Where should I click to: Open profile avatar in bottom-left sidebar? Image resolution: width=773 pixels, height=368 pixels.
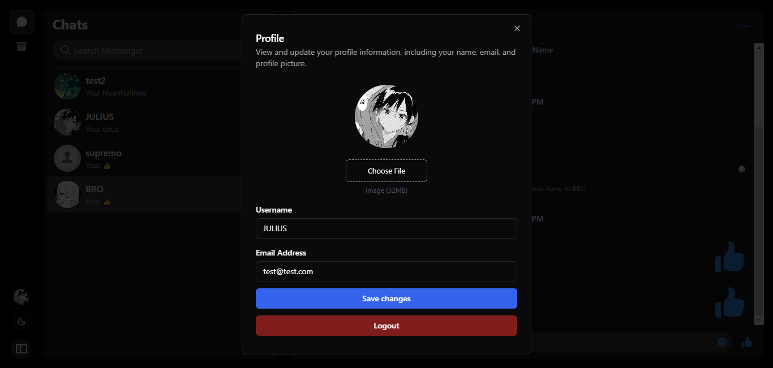point(22,296)
